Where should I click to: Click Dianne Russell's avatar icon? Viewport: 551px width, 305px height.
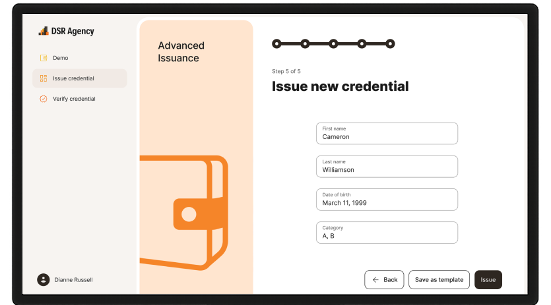click(44, 280)
